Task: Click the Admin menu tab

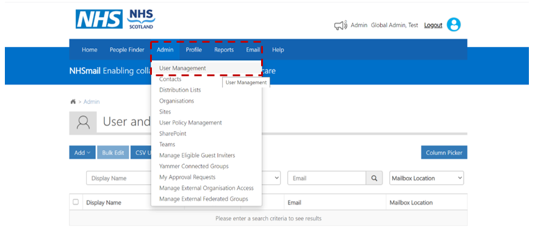Action: click(165, 50)
